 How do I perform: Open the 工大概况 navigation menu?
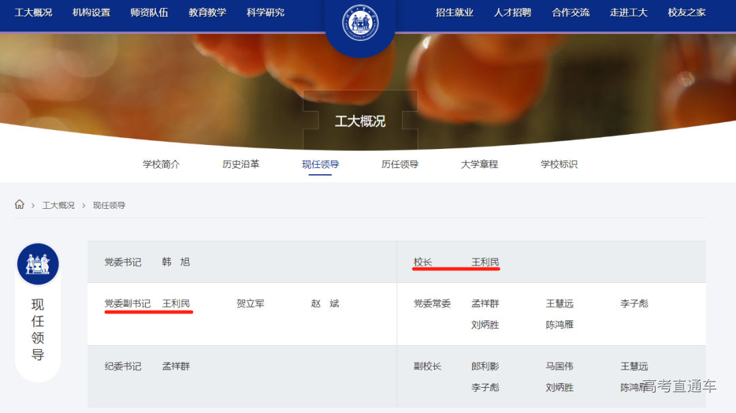tap(33, 12)
